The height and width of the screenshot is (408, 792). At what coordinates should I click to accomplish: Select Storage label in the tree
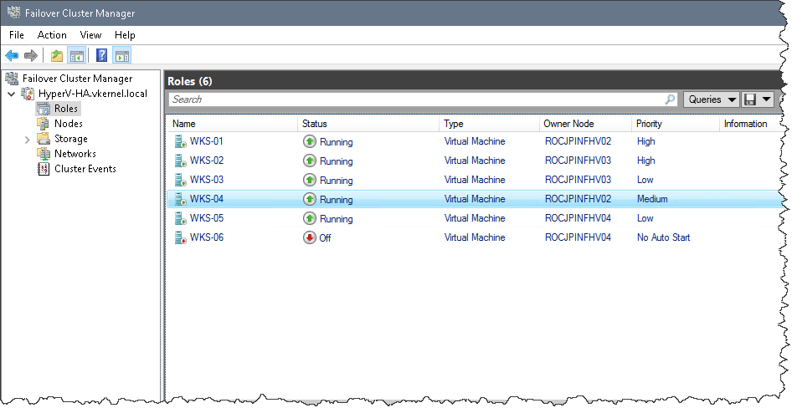[x=70, y=139]
